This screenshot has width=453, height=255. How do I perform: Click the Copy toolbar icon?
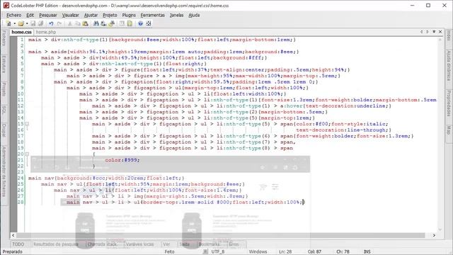click(x=77, y=23)
